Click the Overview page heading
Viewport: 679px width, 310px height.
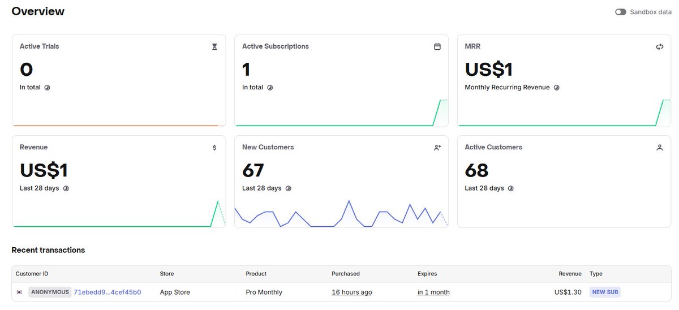click(38, 11)
